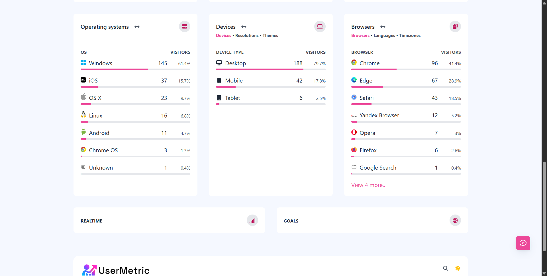Click the Desktop monitor icon
Image resolution: width=547 pixels, height=276 pixels.
tap(219, 63)
